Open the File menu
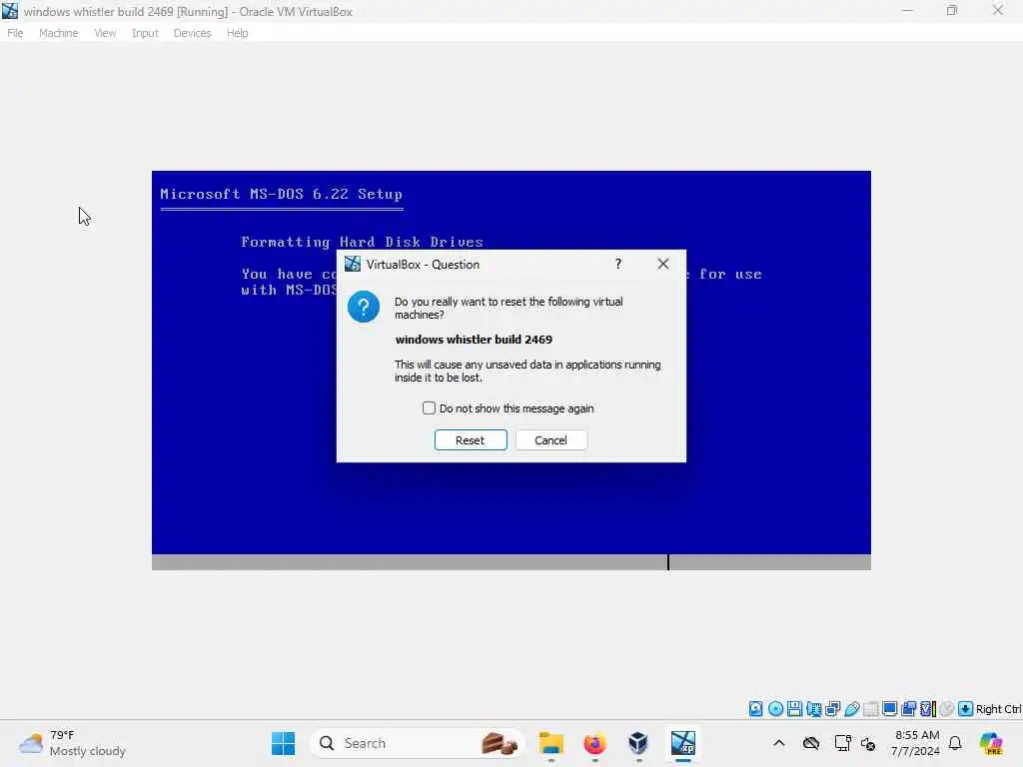Viewport: 1023px width, 767px height. point(15,33)
